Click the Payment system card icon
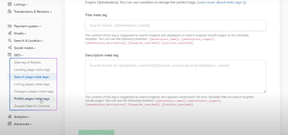 (10, 26)
